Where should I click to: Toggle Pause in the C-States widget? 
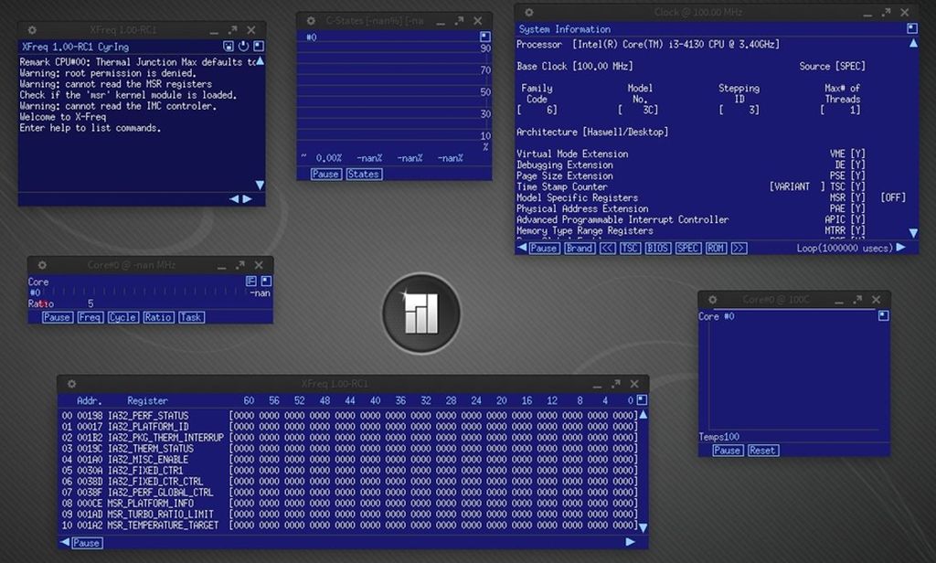(x=325, y=174)
